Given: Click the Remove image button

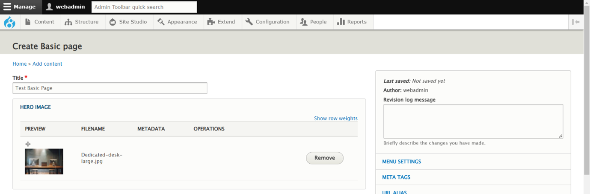Looking at the screenshot, I should point(325,158).
